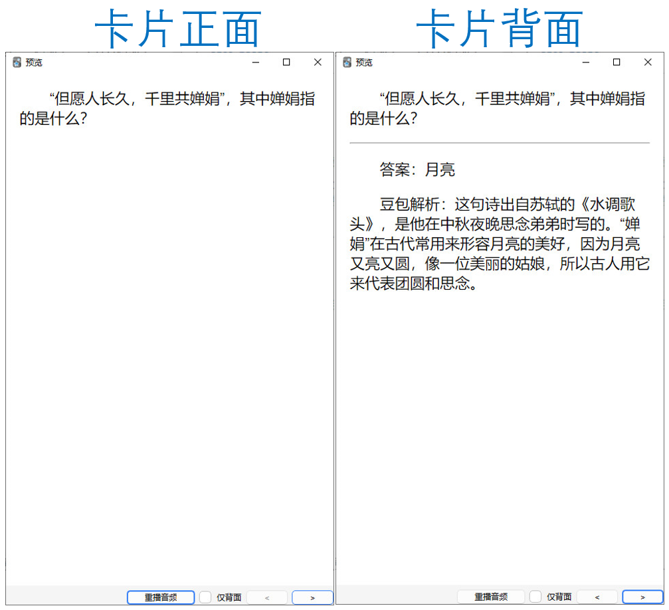The width and height of the screenshot is (669, 610).
Task: Click the > button in right preview window
Action: click(642, 597)
